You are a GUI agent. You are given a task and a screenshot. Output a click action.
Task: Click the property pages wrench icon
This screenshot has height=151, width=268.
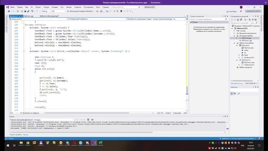239,94
